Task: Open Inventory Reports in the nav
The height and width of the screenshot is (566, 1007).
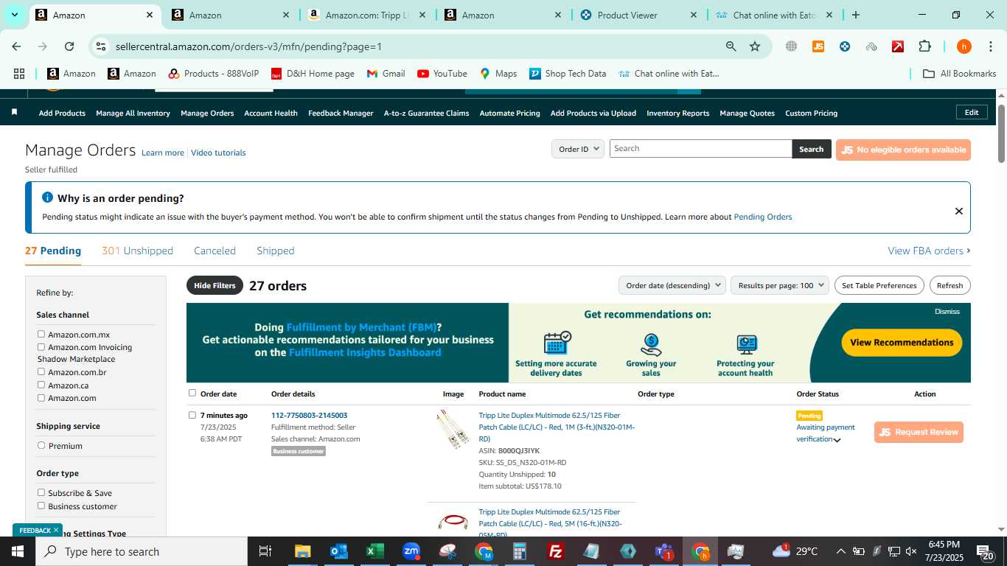Action: coord(677,113)
